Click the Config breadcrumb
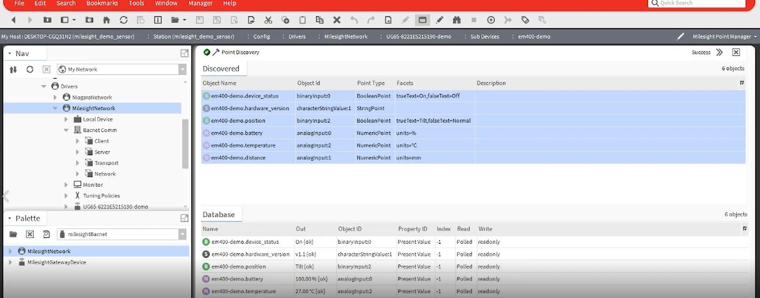Viewport: 760px width, 298px height. (261, 37)
